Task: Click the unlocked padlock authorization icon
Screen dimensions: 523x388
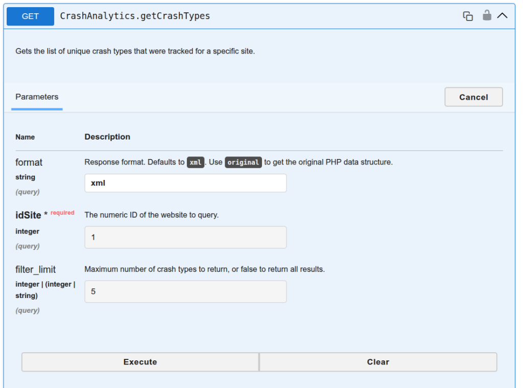Action: click(x=487, y=15)
